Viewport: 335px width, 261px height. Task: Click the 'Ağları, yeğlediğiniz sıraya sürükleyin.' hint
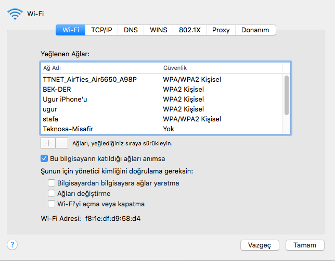(122, 143)
